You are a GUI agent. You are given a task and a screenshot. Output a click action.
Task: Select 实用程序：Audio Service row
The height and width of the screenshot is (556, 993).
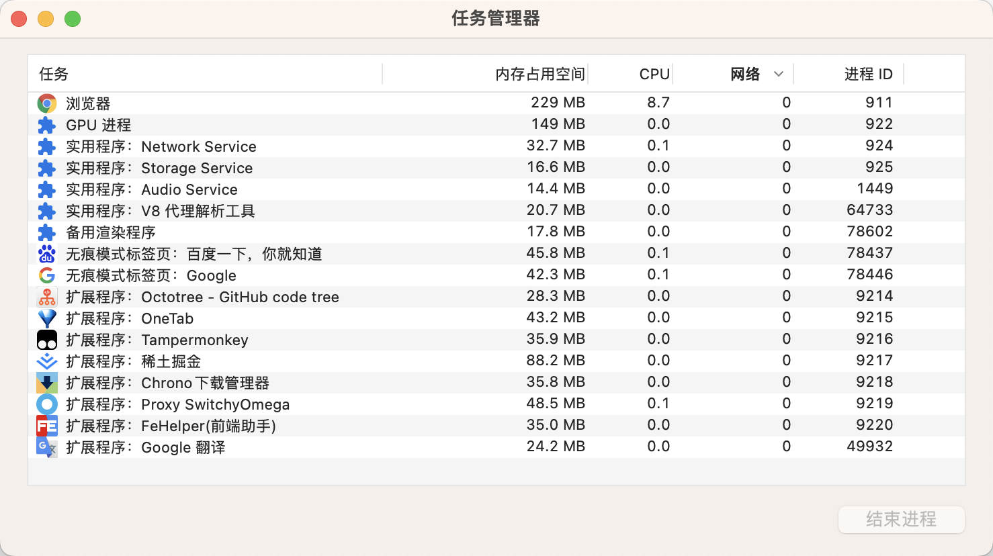coord(496,189)
